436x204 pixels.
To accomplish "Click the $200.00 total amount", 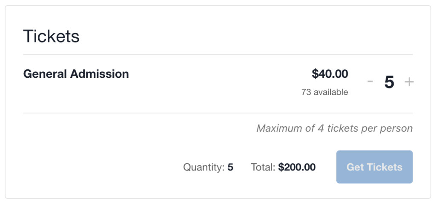I will coord(297,167).
